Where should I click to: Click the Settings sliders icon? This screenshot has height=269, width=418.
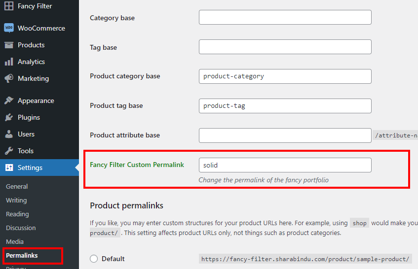pos(9,168)
